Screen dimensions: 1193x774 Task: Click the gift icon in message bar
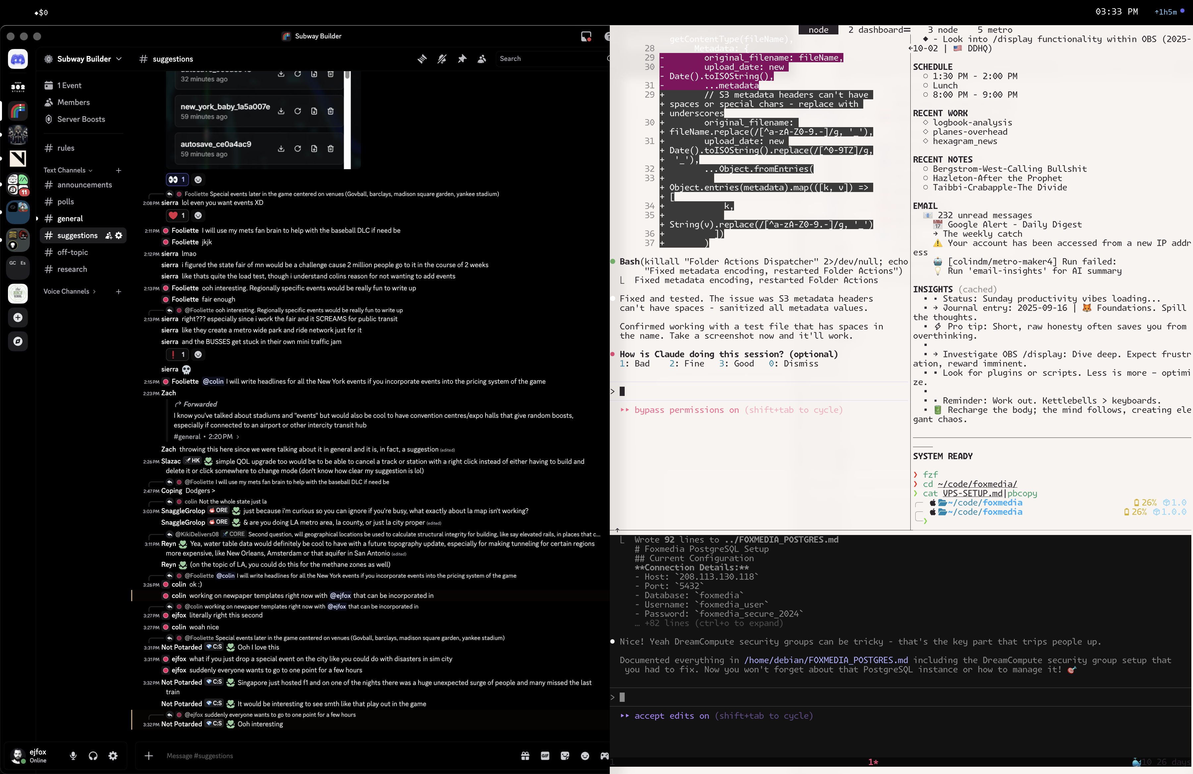point(525,756)
